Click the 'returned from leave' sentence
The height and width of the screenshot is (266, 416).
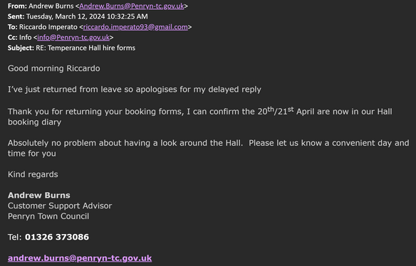point(135,90)
